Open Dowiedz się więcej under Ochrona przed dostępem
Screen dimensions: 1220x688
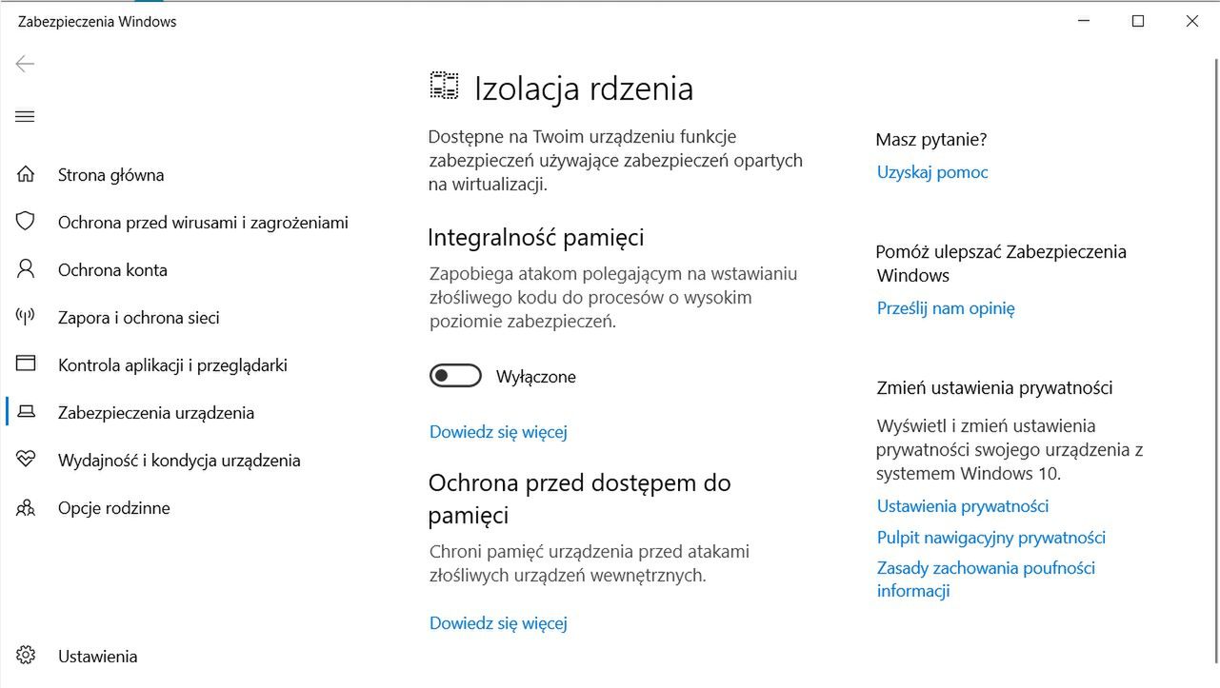click(x=498, y=623)
